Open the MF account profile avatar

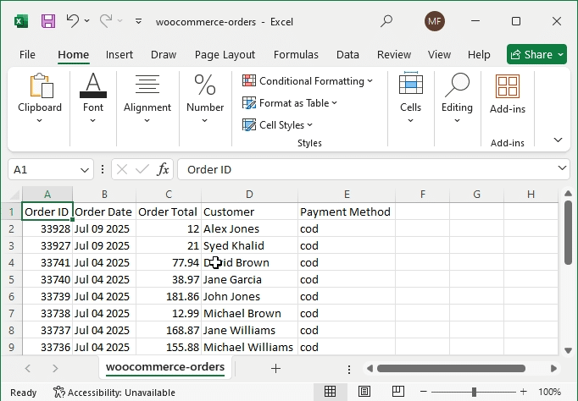(x=435, y=21)
